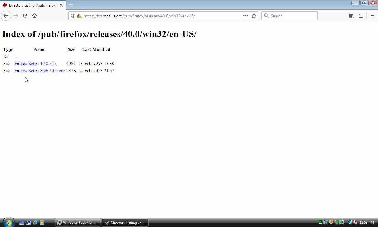This screenshot has width=378, height=227.
Task: Open the page actions three-dot menu
Action: tap(246, 16)
